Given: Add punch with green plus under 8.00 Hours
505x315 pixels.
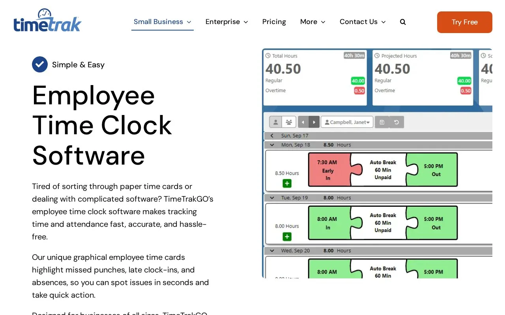Looking at the screenshot, I should click(287, 237).
